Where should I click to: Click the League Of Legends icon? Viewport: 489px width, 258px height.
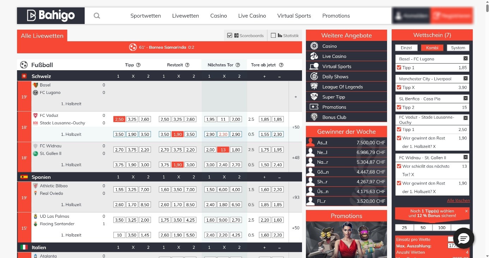pos(314,87)
